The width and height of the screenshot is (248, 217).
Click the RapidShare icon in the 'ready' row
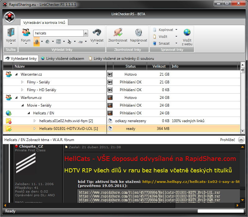[110, 129]
